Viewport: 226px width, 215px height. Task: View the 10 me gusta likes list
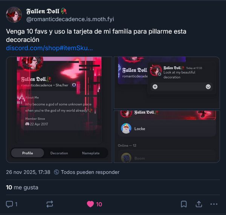pos(22,187)
